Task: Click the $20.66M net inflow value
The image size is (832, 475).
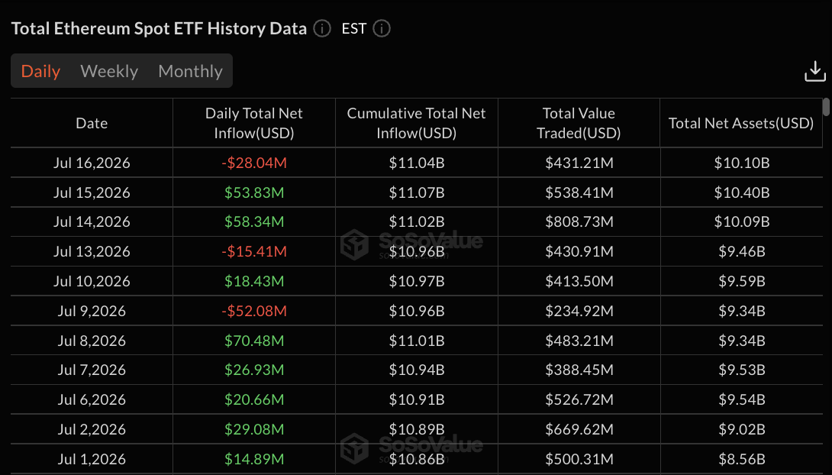Action: click(x=254, y=399)
